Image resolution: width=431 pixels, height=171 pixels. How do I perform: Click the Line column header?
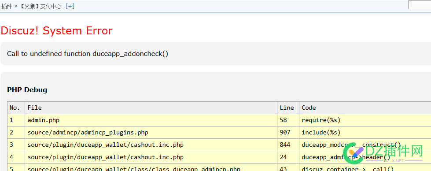point(288,108)
